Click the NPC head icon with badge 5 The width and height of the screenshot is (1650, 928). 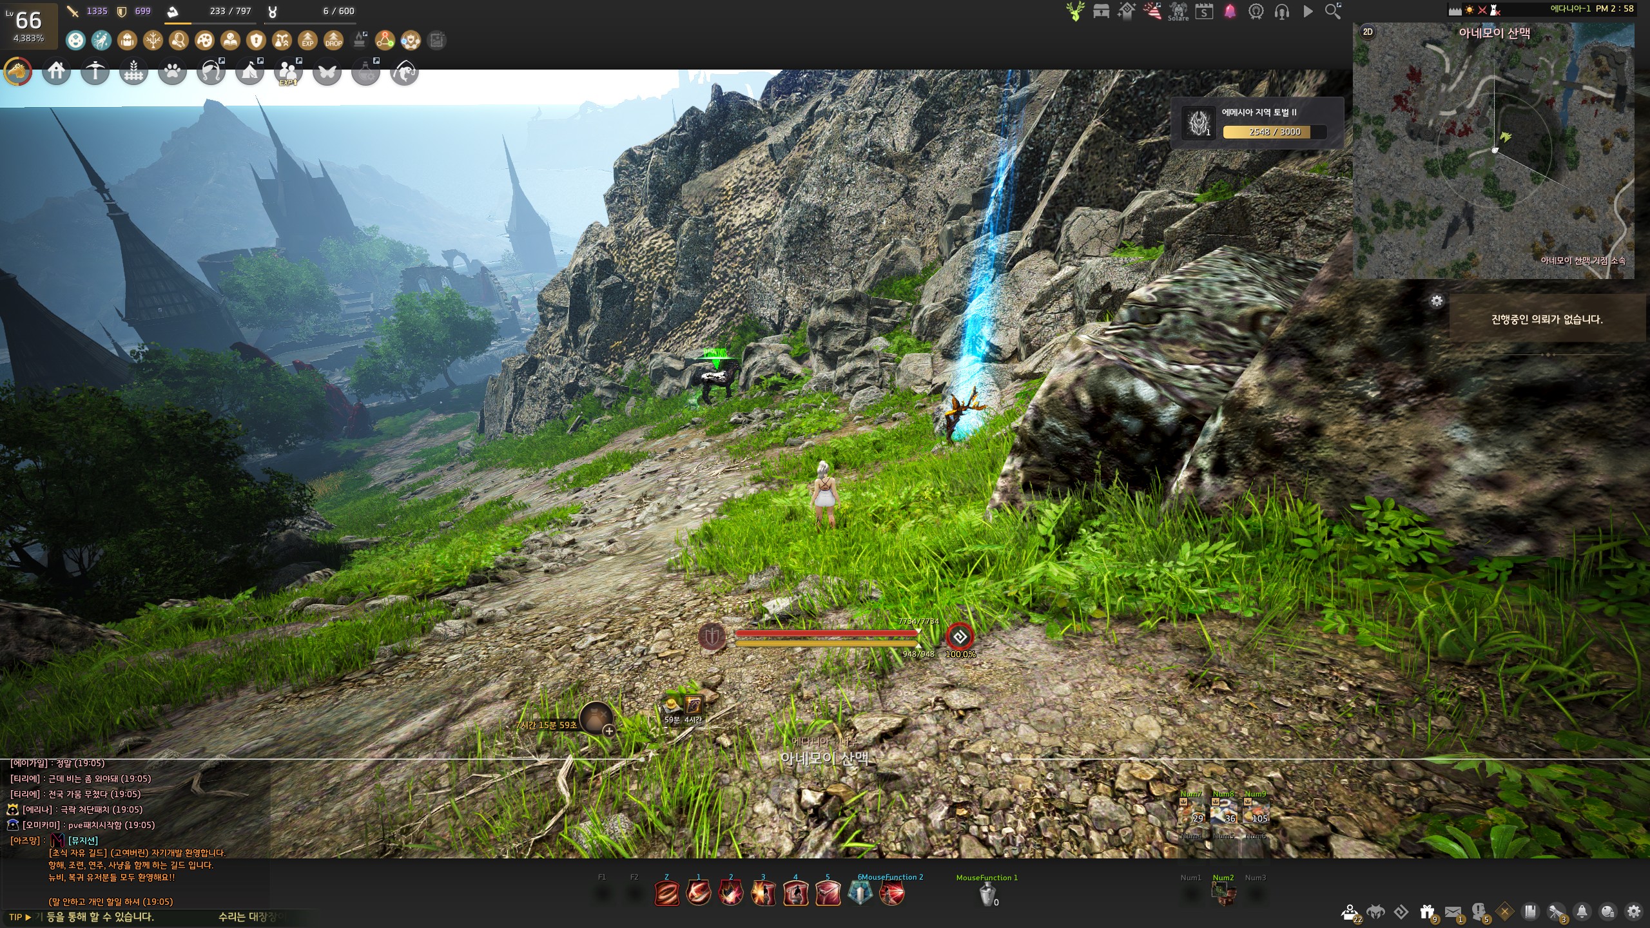[x=1479, y=912]
